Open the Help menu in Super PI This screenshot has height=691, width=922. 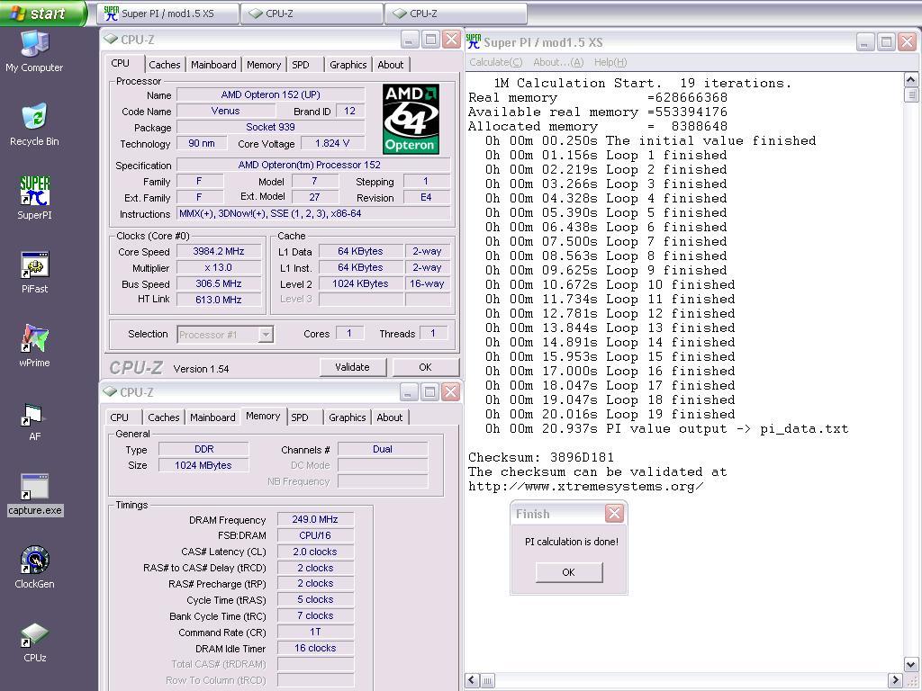pyautogui.click(x=610, y=62)
